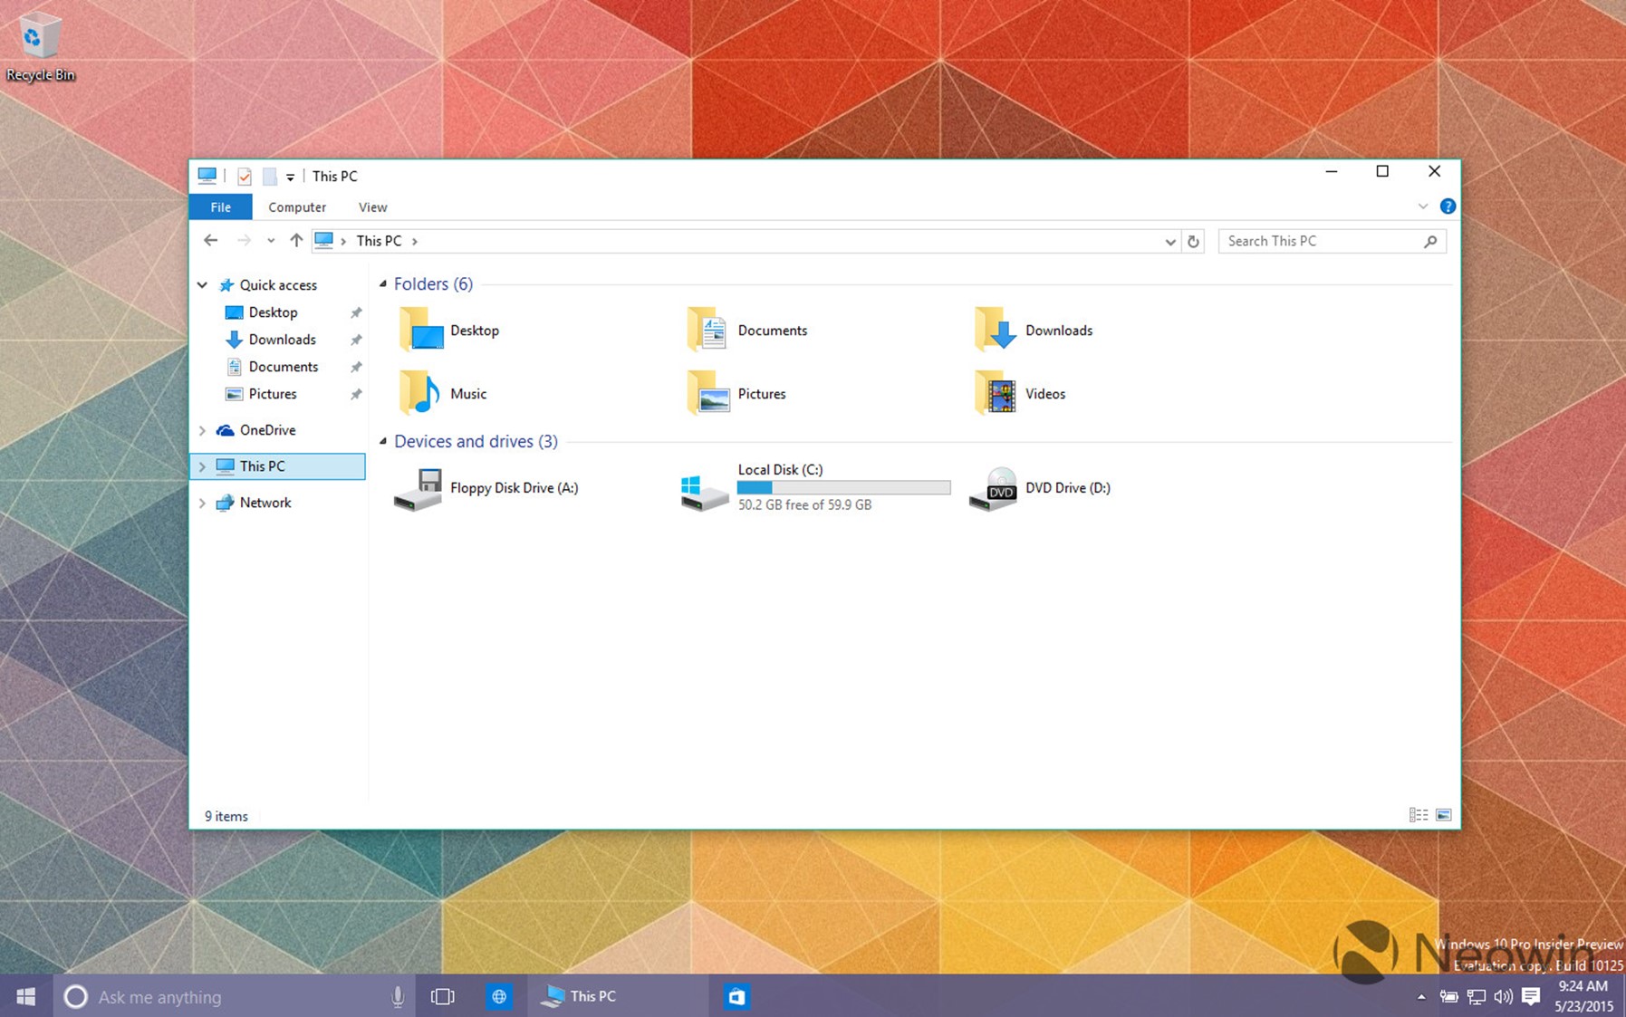Select Network in the navigation pane
Image resolution: width=1626 pixels, height=1017 pixels.
(x=265, y=503)
